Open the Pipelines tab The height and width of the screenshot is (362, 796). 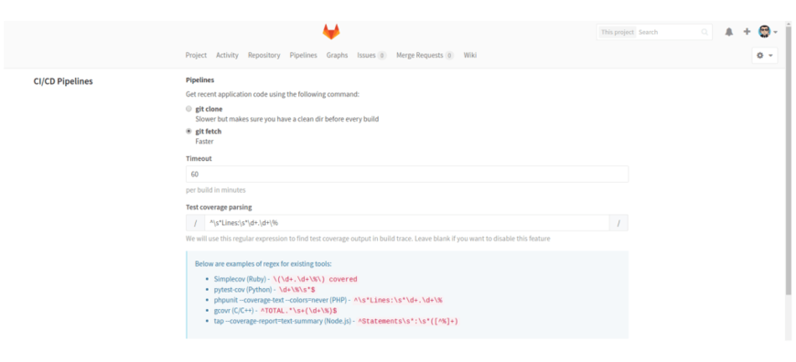pyautogui.click(x=303, y=55)
